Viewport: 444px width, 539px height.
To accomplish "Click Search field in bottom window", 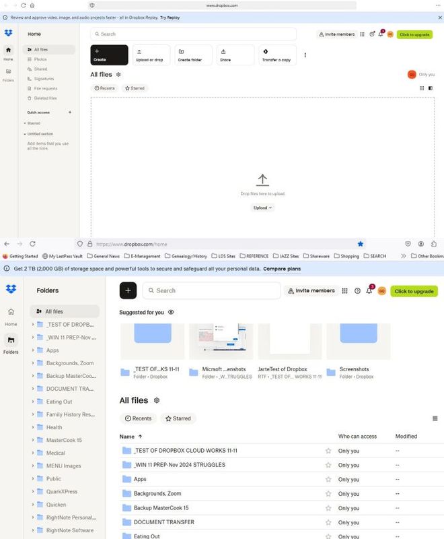I will 212,290.
